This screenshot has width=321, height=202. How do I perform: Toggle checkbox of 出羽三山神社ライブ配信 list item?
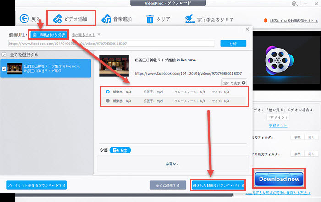coord(4,69)
